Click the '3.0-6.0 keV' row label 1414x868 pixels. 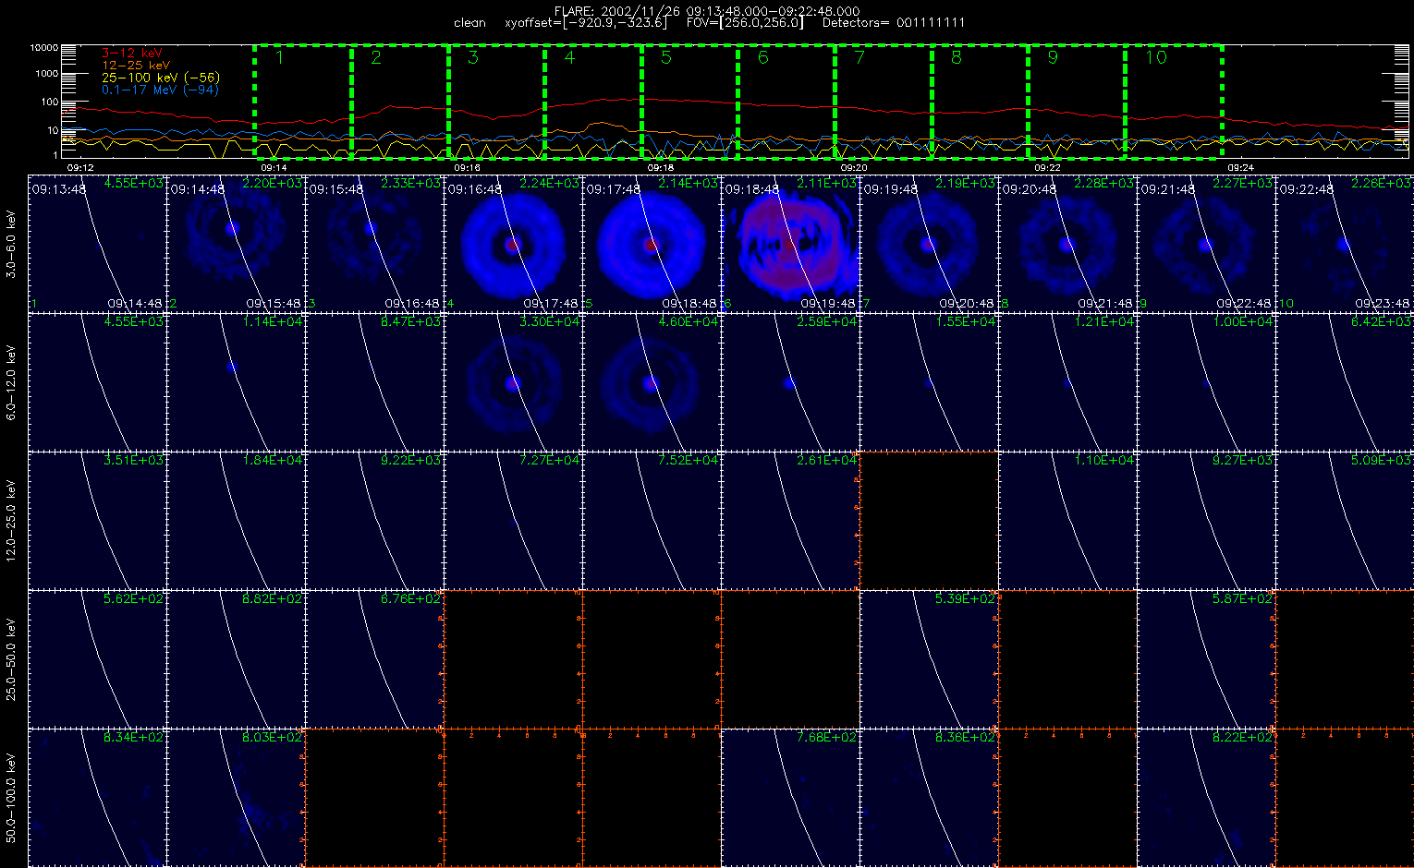11,244
